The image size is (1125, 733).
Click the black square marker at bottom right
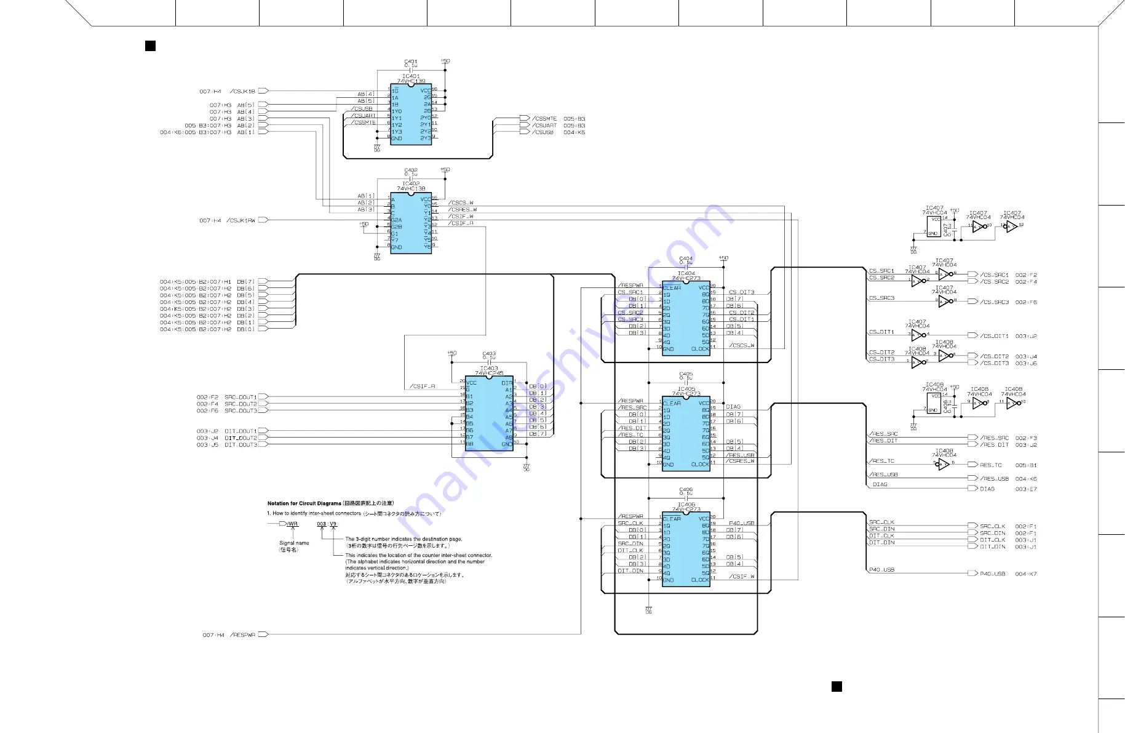837,686
